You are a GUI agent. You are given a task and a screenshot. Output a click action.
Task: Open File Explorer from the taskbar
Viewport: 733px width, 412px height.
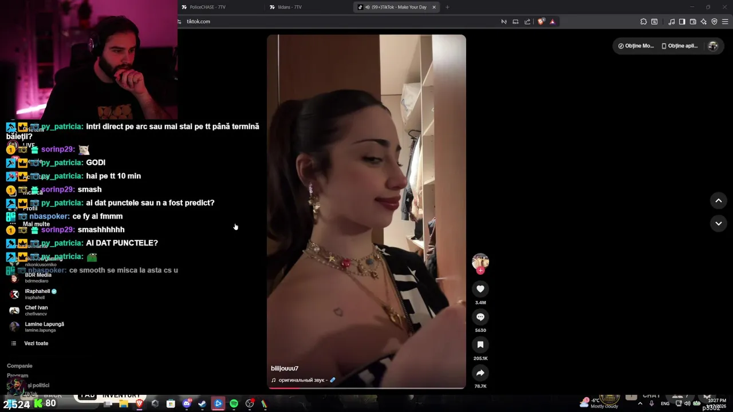click(123, 403)
